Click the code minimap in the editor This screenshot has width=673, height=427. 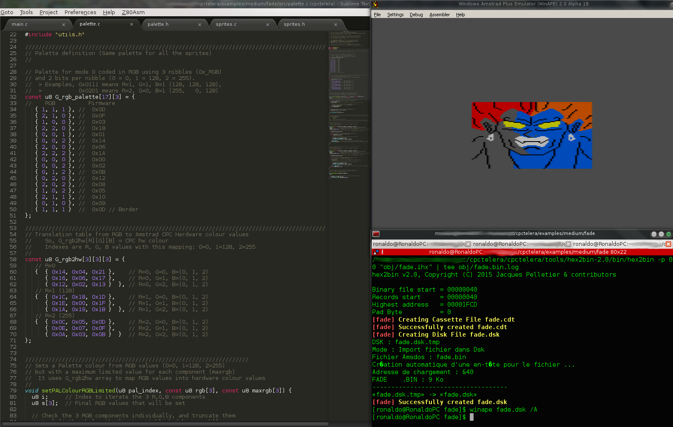coord(348,104)
